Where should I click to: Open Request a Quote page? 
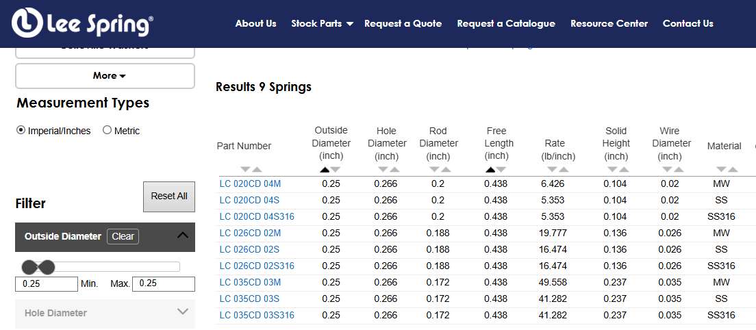pyautogui.click(x=403, y=23)
